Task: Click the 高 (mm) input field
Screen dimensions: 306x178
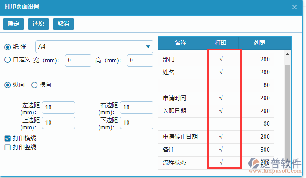Action: [x=140, y=61]
